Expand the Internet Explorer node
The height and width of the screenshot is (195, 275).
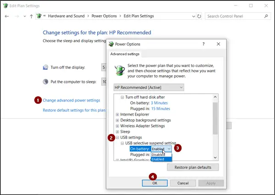tap(117, 114)
